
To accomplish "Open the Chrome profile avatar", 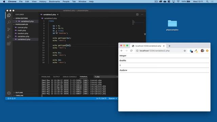I will (x=202, y=50).
